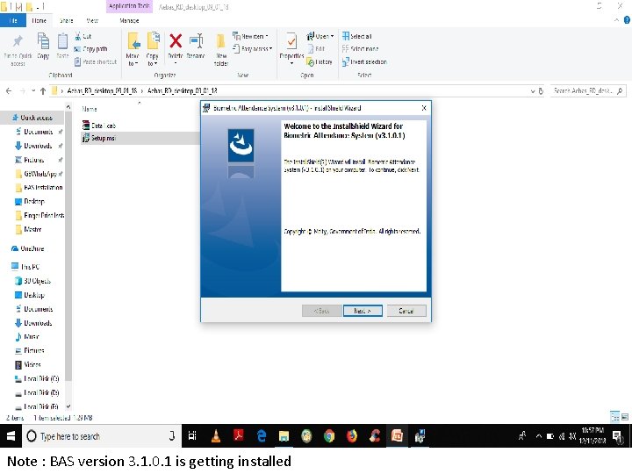This screenshot has width=632, height=474.
Task: Open the Easy access dropdown
Action: pyautogui.click(x=252, y=49)
